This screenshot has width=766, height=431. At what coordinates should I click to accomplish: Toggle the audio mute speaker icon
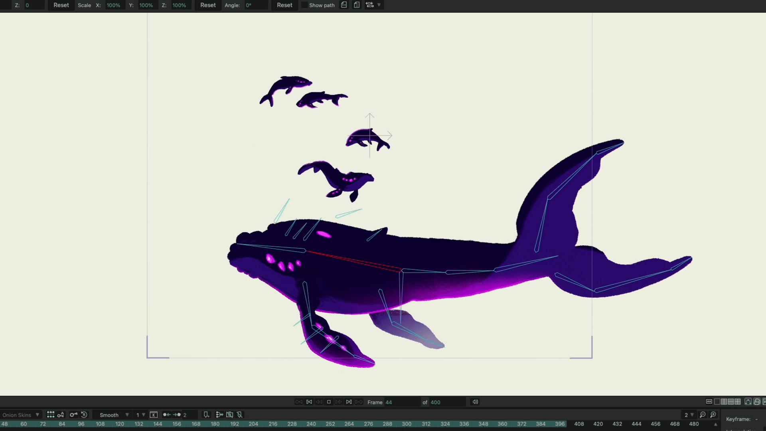click(x=475, y=402)
